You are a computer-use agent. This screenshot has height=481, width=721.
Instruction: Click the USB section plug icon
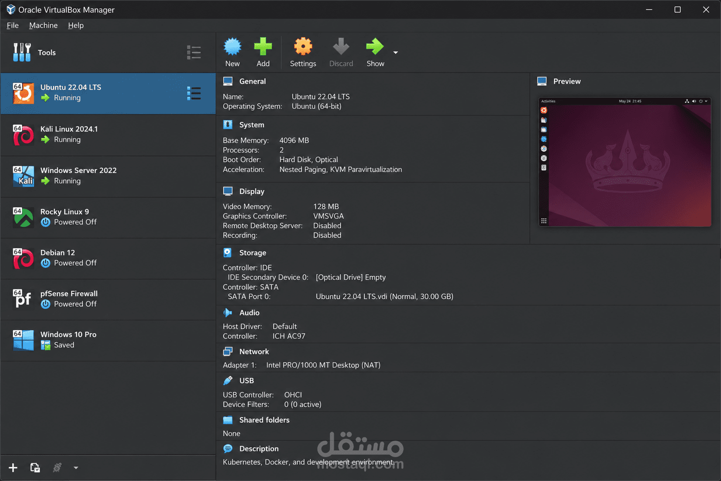pyautogui.click(x=228, y=380)
